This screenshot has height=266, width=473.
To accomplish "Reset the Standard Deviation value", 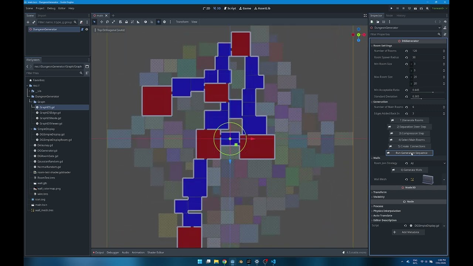I will point(406,96).
